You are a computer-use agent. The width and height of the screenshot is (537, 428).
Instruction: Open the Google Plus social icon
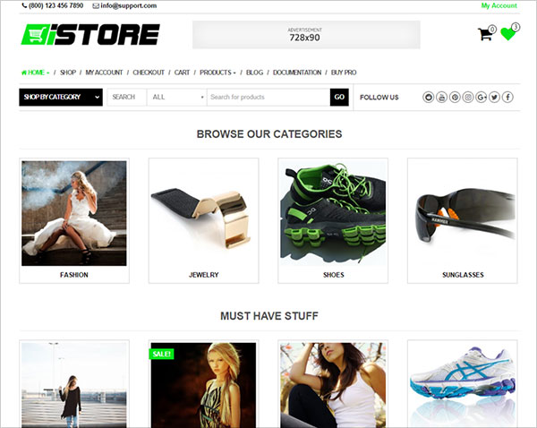pyautogui.click(x=482, y=98)
